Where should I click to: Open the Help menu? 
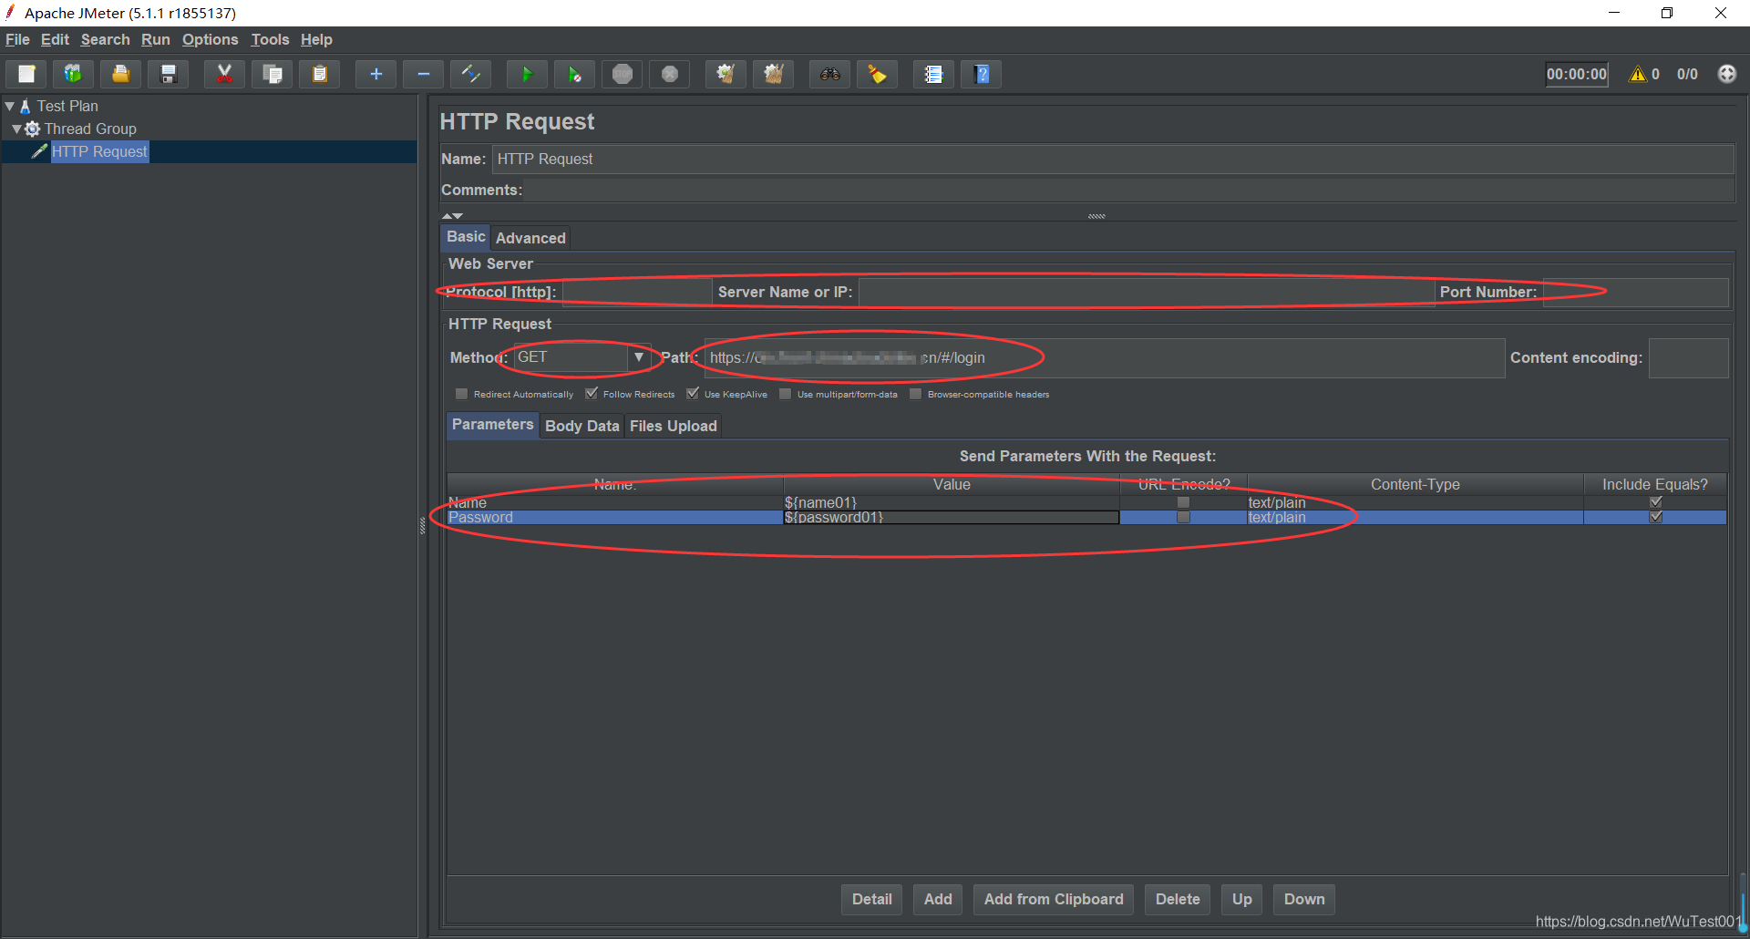click(x=316, y=39)
